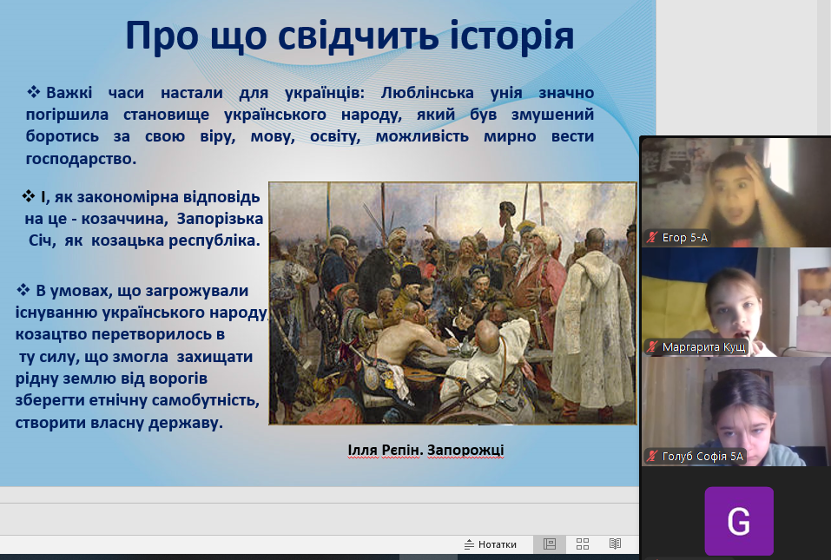Click muted microphone icon beside Маргарита Кущ
The image size is (831, 560).
click(x=652, y=347)
